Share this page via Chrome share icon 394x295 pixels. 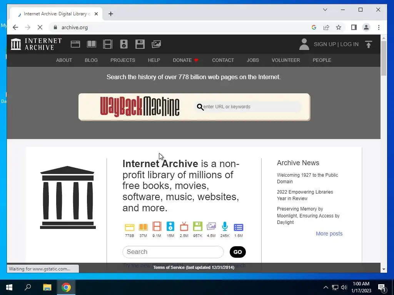click(326, 27)
